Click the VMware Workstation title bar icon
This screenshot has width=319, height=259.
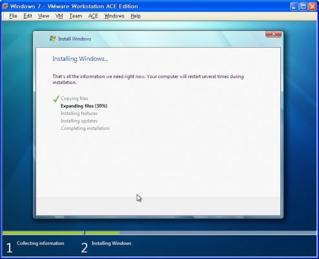5,6
